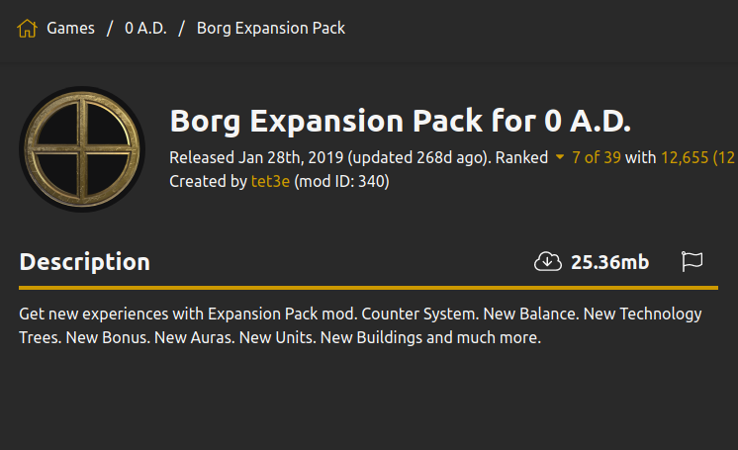The height and width of the screenshot is (450, 738).
Task: Click the updated 268d ago text
Action: [419, 157]
